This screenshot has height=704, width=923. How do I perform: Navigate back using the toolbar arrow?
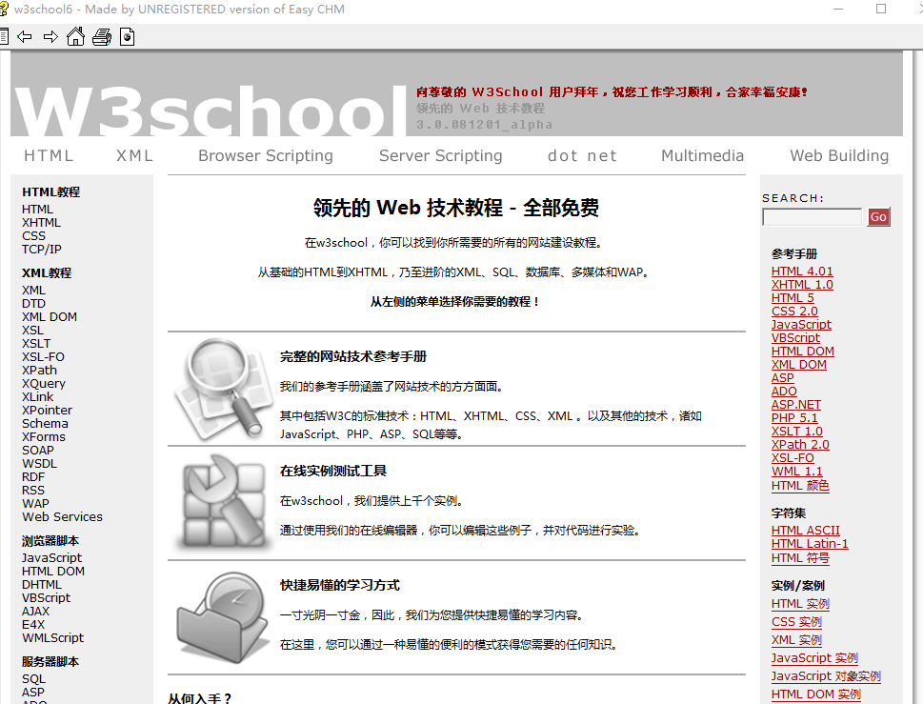[25, 36]
